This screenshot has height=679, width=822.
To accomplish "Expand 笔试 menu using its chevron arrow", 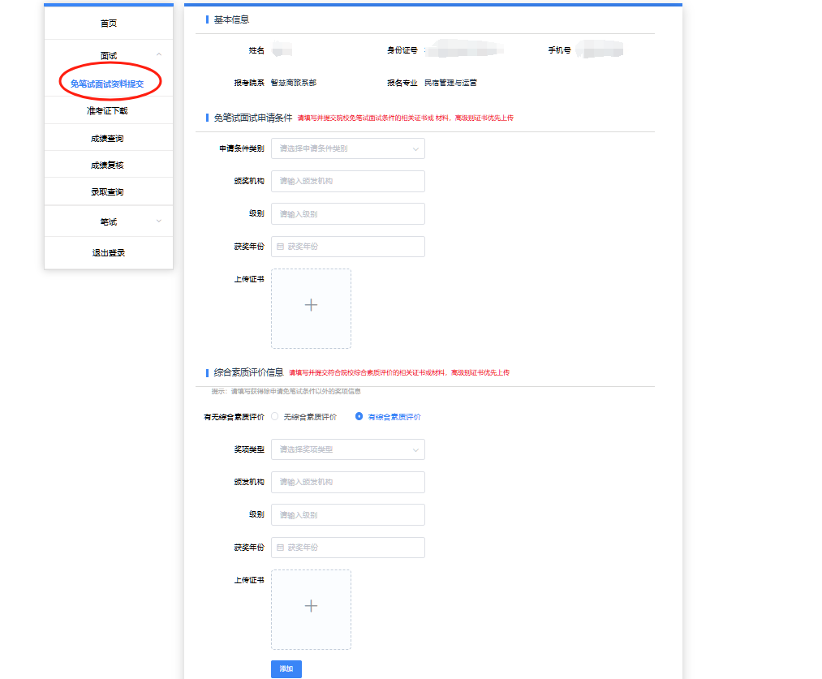I will 158,221.
